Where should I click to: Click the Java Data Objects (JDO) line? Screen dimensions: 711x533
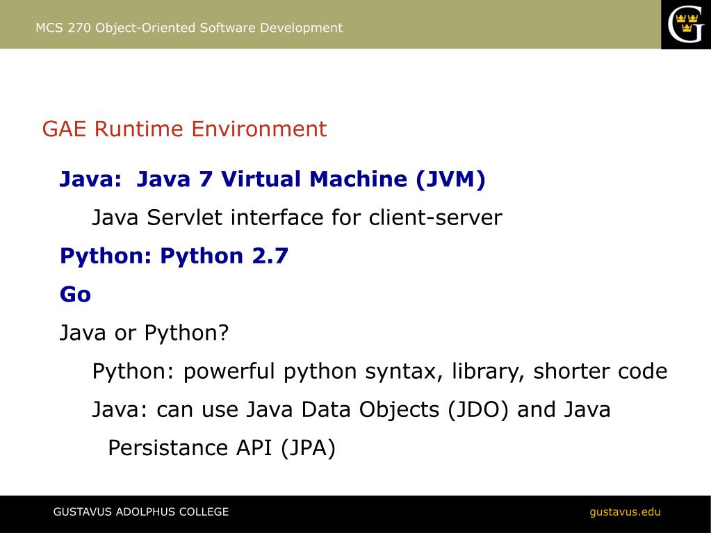(x=351, y=410)
